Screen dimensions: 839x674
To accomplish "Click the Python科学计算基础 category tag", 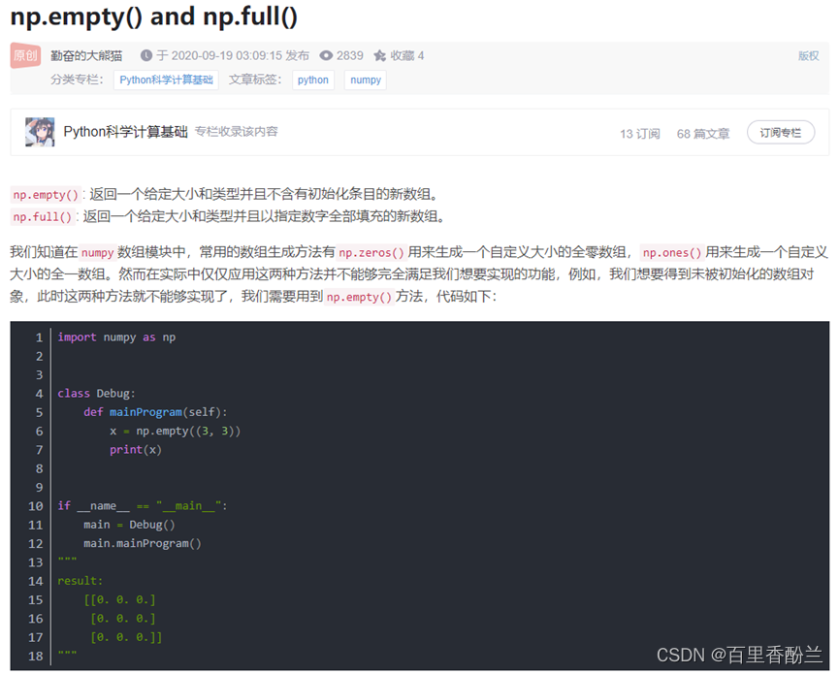I will tap(166, 80).
